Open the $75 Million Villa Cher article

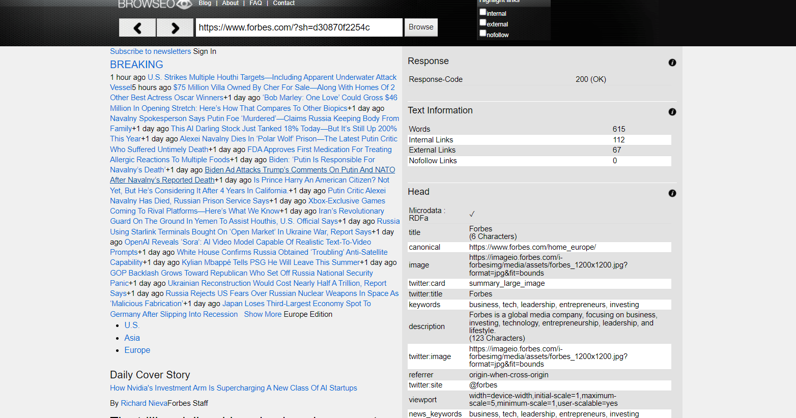pos(283,87)
